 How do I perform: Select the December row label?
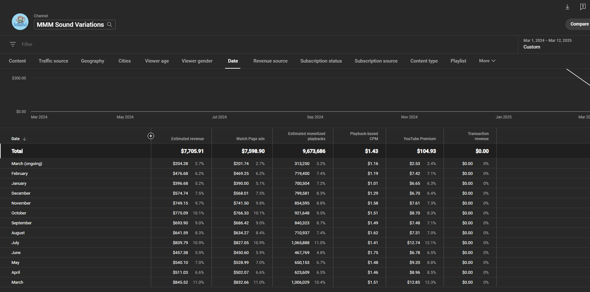(21, 193)
